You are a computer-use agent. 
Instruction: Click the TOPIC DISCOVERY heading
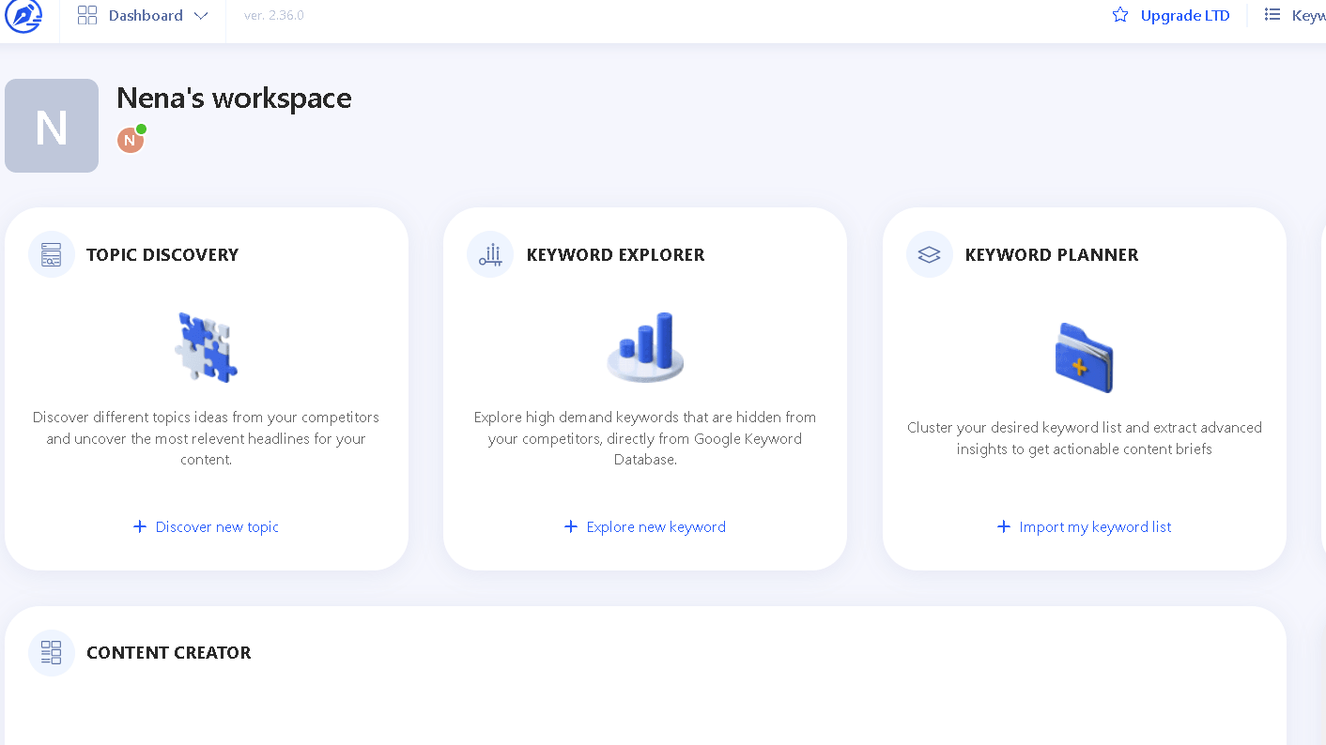pos(162,254)
